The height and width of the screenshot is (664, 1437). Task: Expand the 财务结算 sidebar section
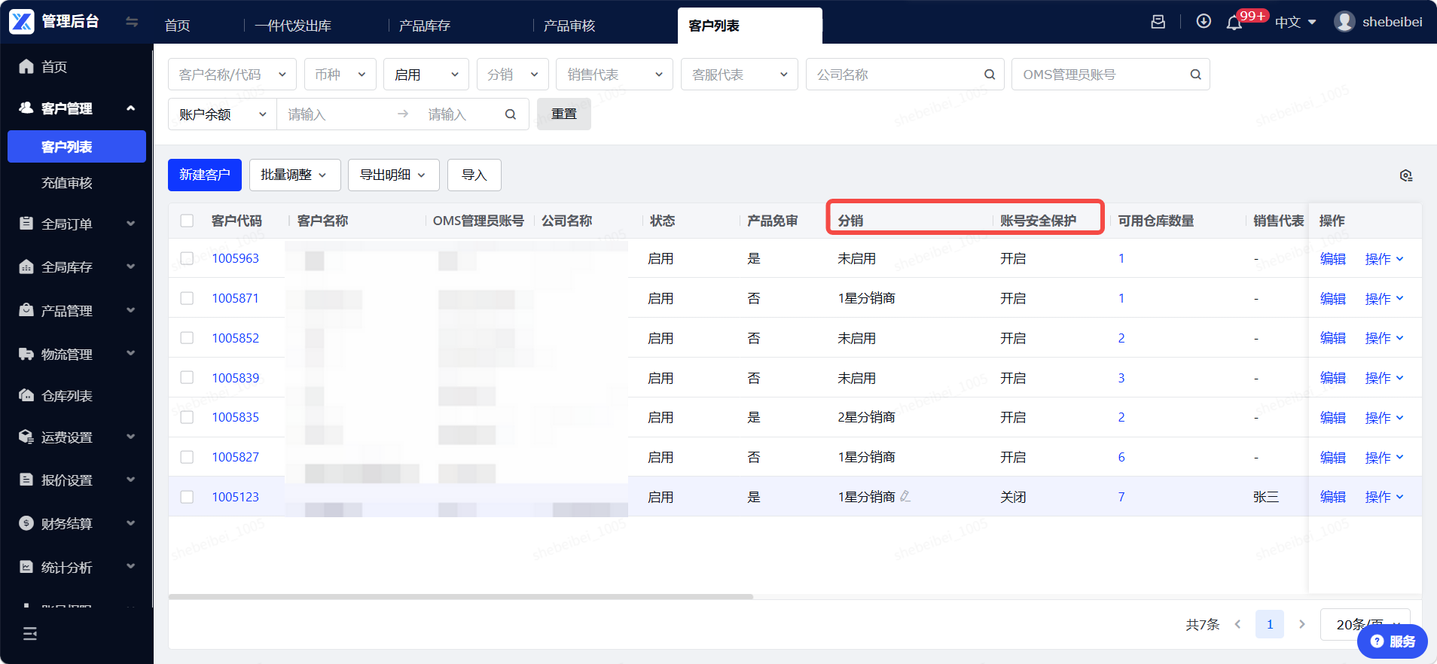click(x=77, y=523)
